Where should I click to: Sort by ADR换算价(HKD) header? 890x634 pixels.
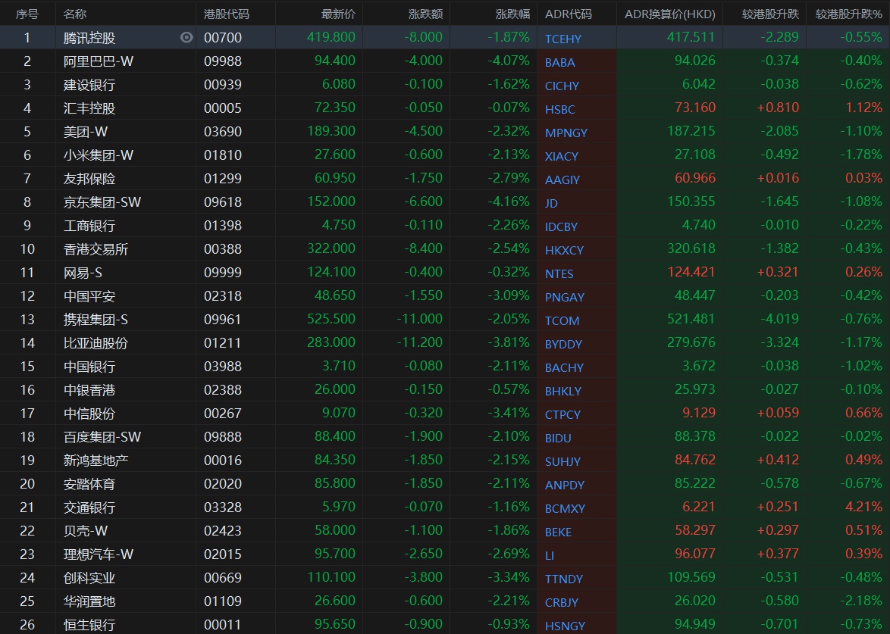point(669,14)
